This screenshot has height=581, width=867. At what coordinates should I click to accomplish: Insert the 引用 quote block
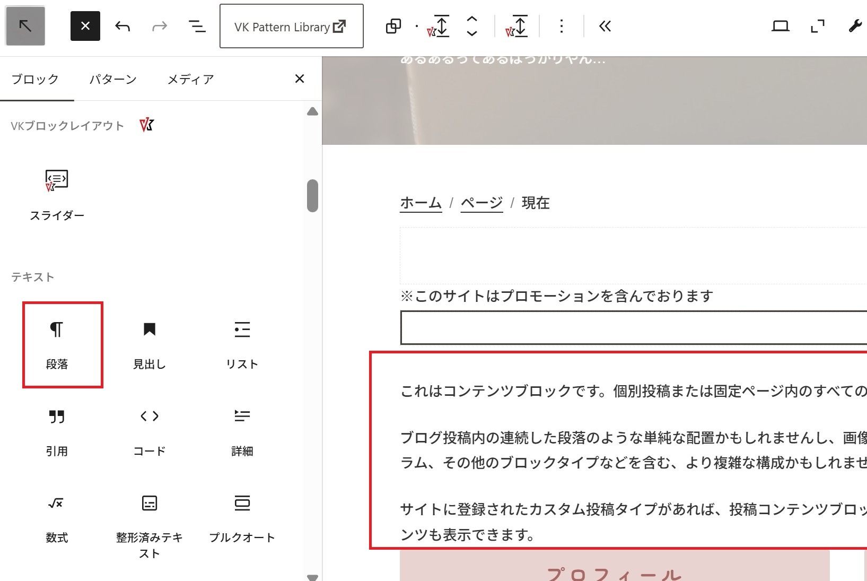(x=57, y=432)
